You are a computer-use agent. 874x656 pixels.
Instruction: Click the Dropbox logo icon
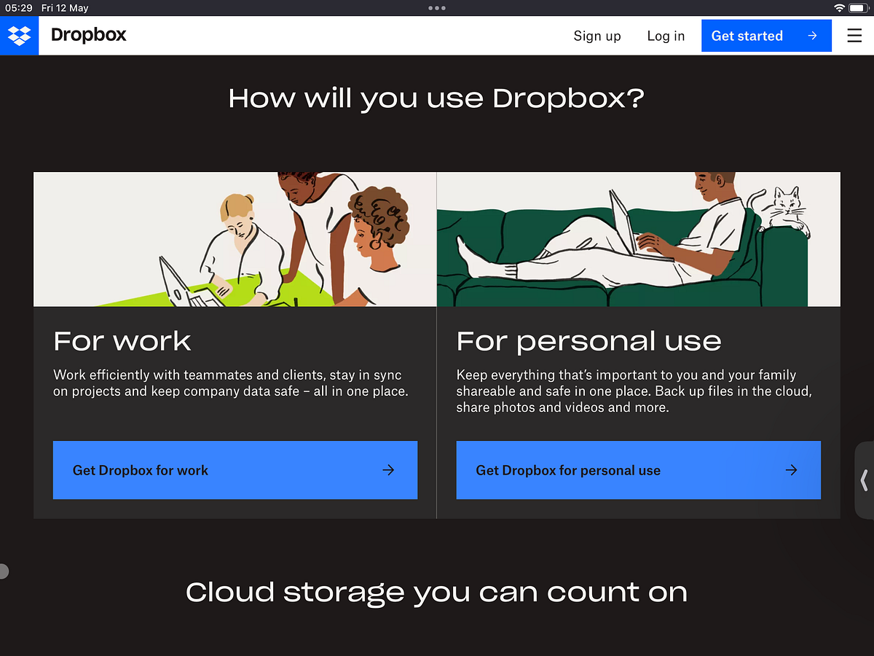(19, 35)
